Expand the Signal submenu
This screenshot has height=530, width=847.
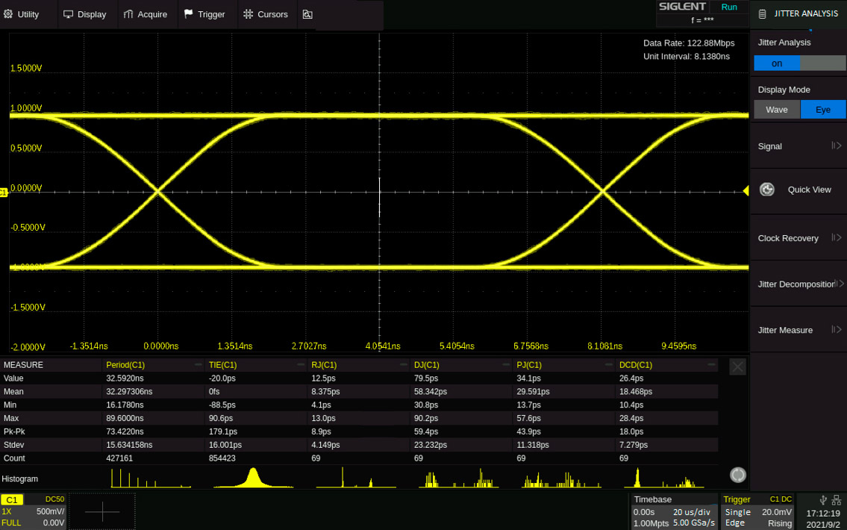tap(798, 146)
